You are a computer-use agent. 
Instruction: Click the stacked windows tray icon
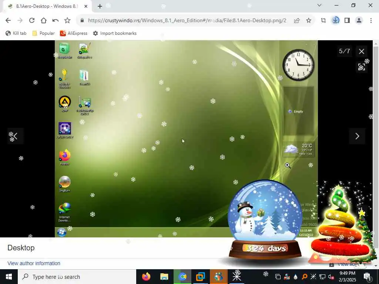[x=278, y=277]
